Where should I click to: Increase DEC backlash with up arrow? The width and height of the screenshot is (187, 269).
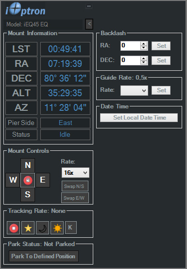144,58
